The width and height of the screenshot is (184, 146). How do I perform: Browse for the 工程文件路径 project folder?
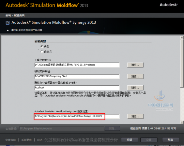[135, 65]
